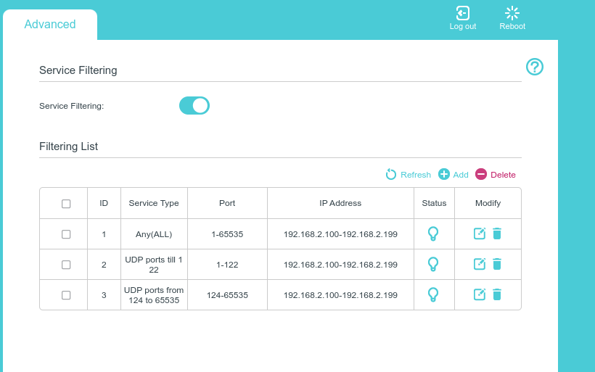Click the Service Filtering section heading
The image size is (595, 372).
78,70
